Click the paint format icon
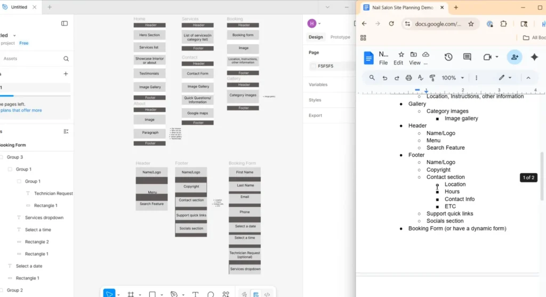Image resolution: width=546 pixels, height=297 pixels. click(432, 78)
